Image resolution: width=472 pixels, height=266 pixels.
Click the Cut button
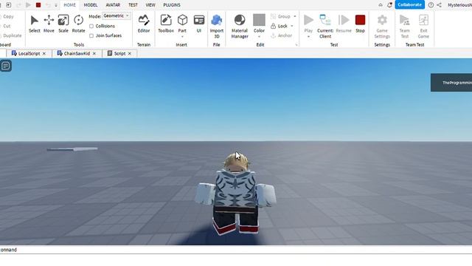(x=6, y=26)
